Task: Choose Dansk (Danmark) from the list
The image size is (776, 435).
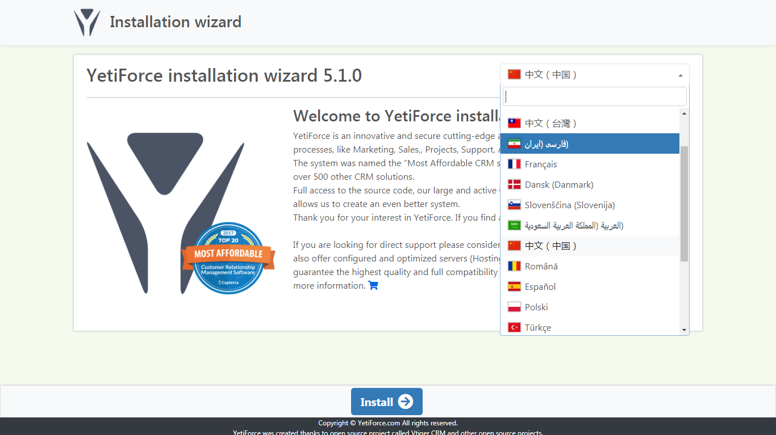Action: point(590,184)
